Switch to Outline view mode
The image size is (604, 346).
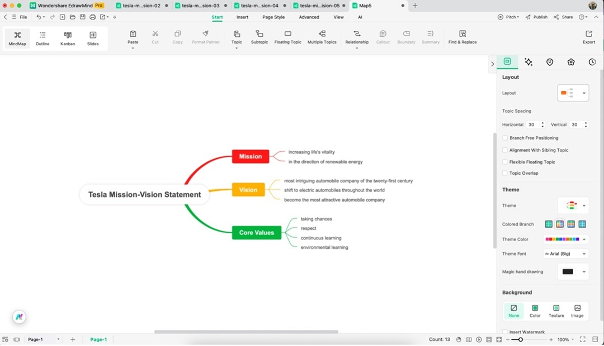click(43, 39)
